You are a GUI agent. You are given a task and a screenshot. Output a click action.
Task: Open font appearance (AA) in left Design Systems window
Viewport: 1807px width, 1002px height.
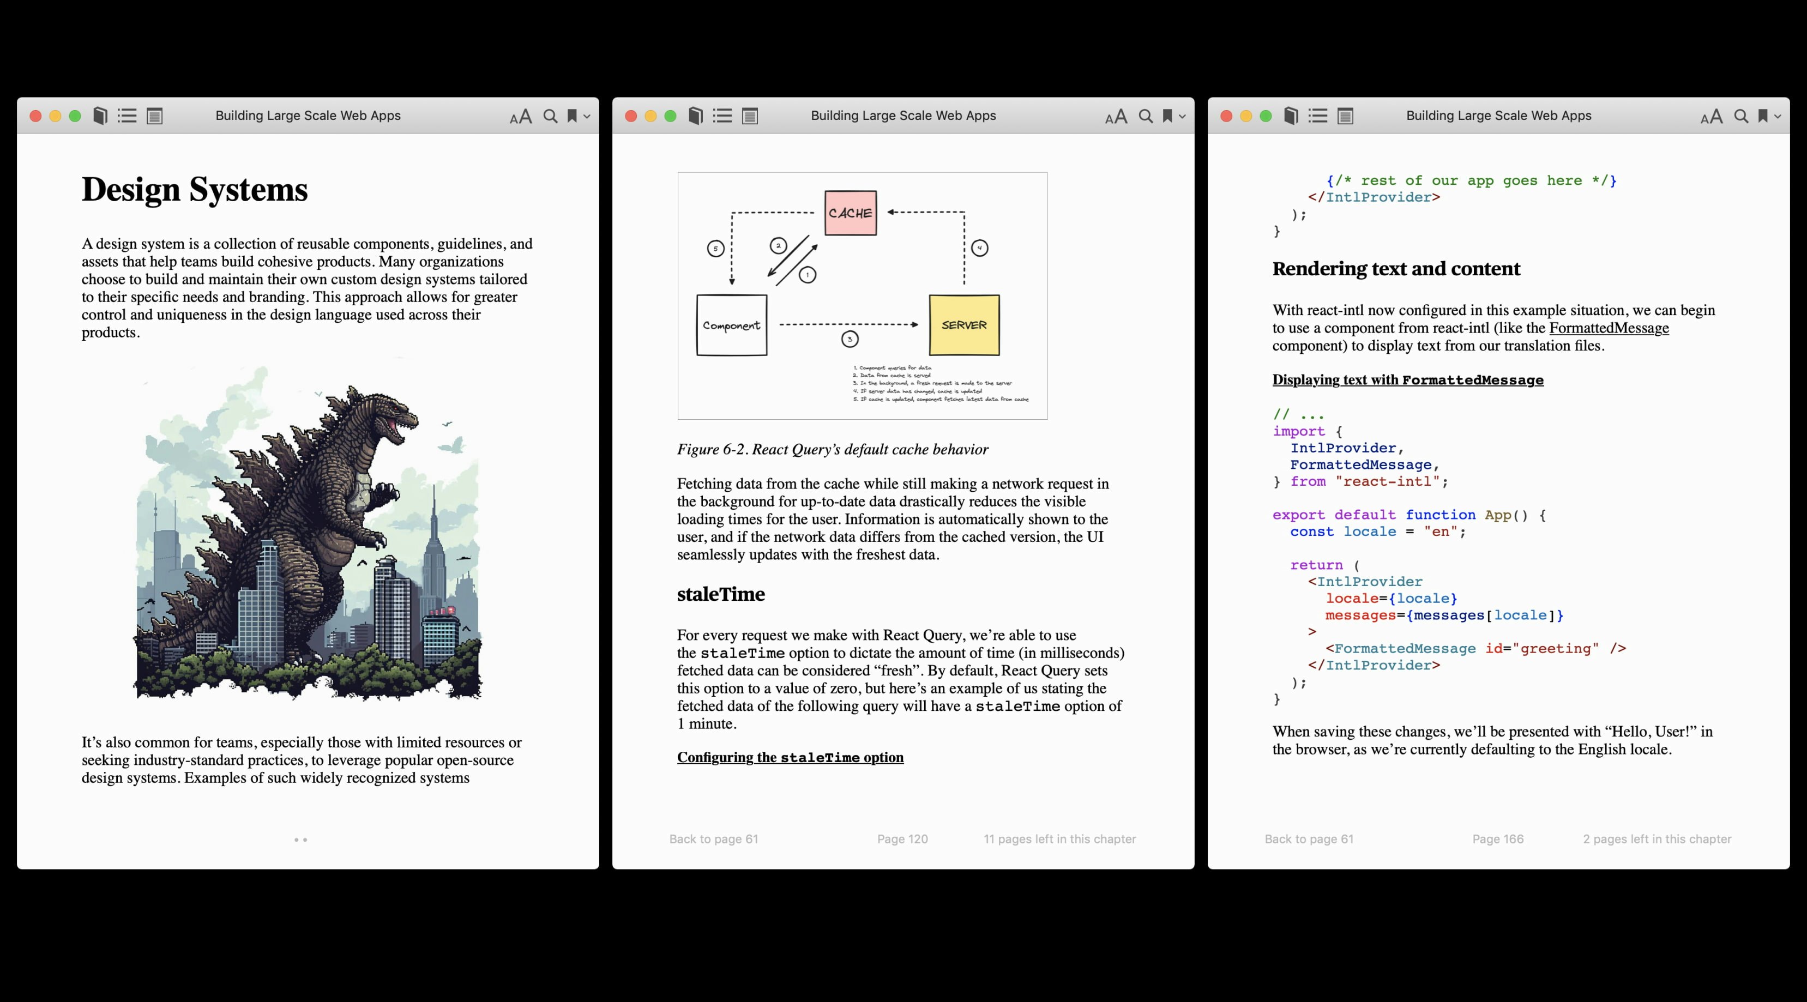click(x=521, y=117)
